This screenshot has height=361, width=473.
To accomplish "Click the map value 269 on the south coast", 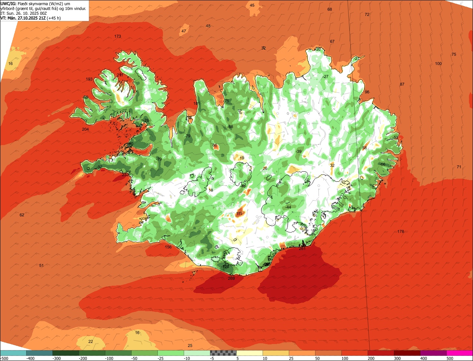I will coord(231,278).
